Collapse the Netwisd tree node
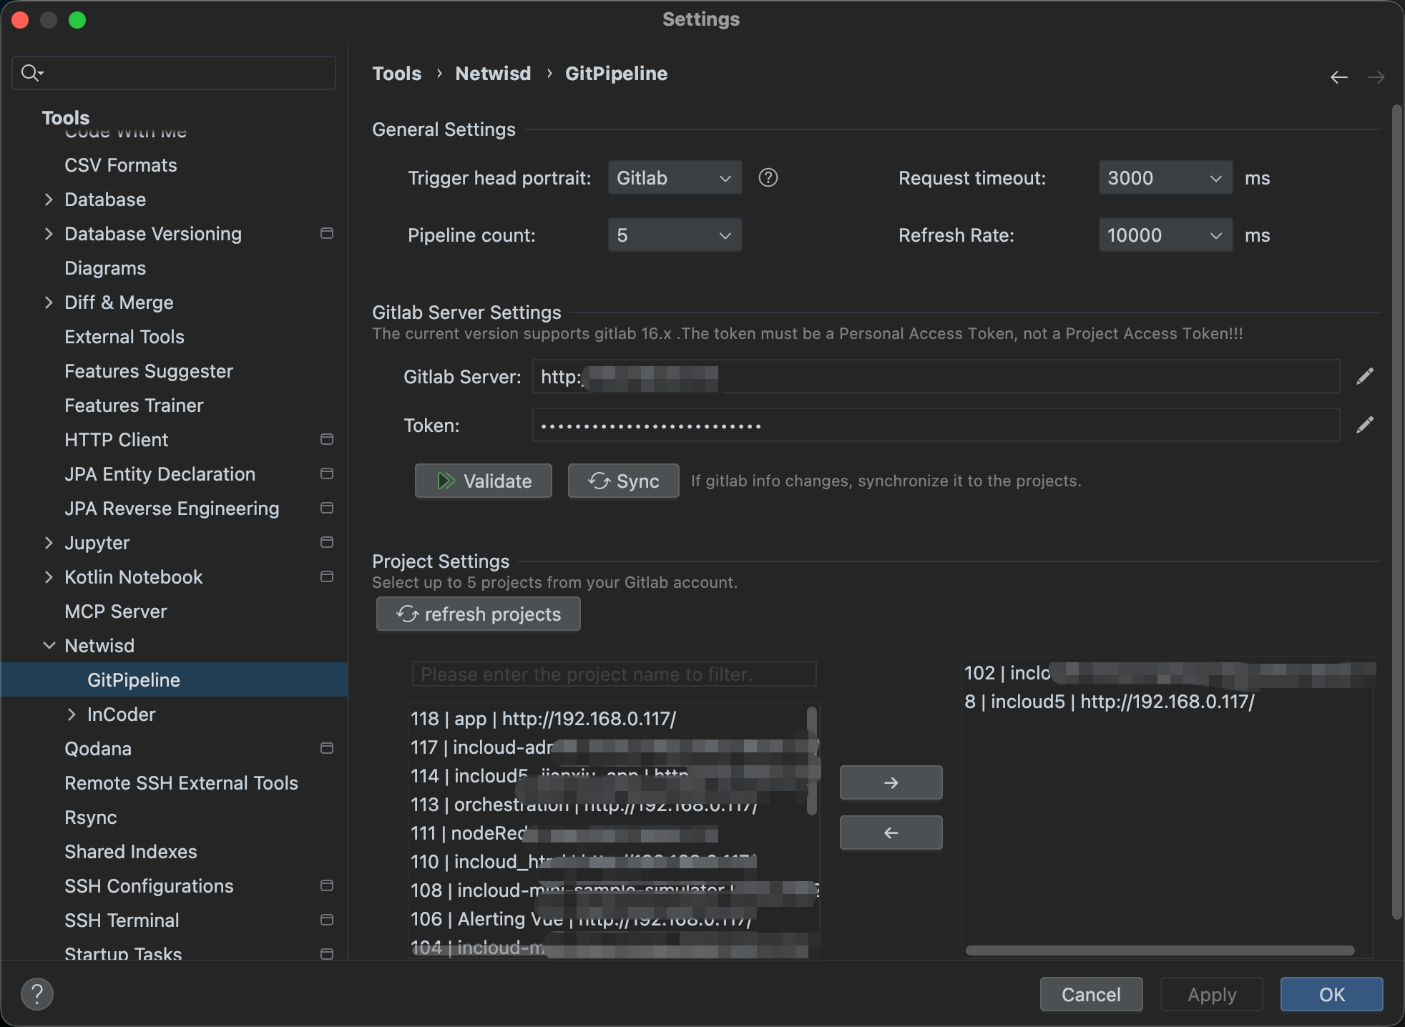This screenshot has height=1027, width=1405. click(49, 646)
